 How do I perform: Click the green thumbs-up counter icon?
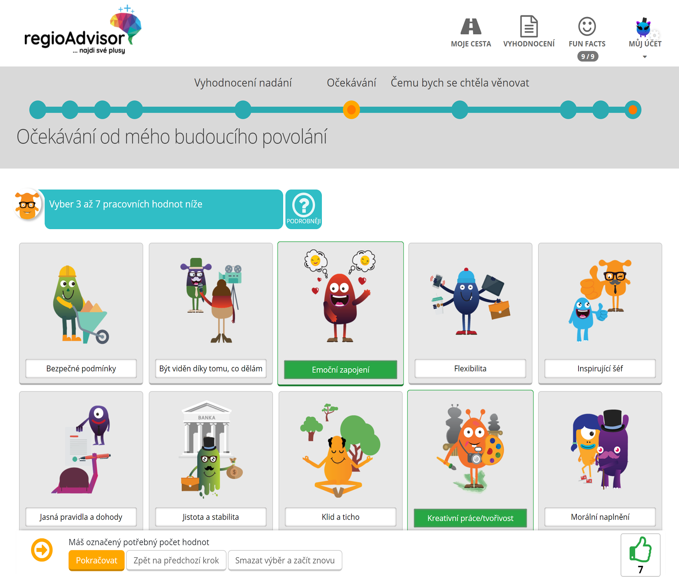tap(640, 550)
